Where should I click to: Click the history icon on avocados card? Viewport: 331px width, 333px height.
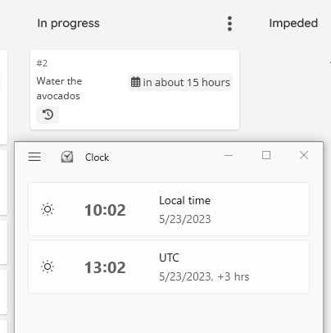48,115
